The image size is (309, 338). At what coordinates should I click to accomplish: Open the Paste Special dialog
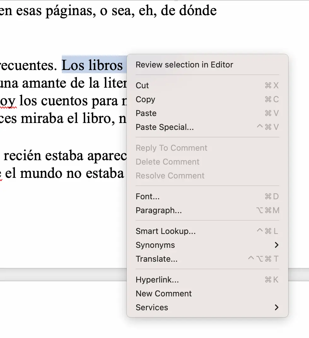click(165, 127)
